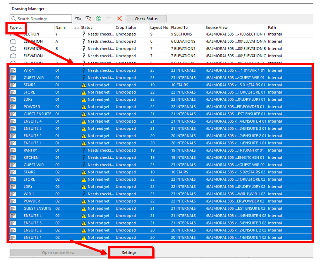Click the Link drawing toolbar icon

[78, 18]
